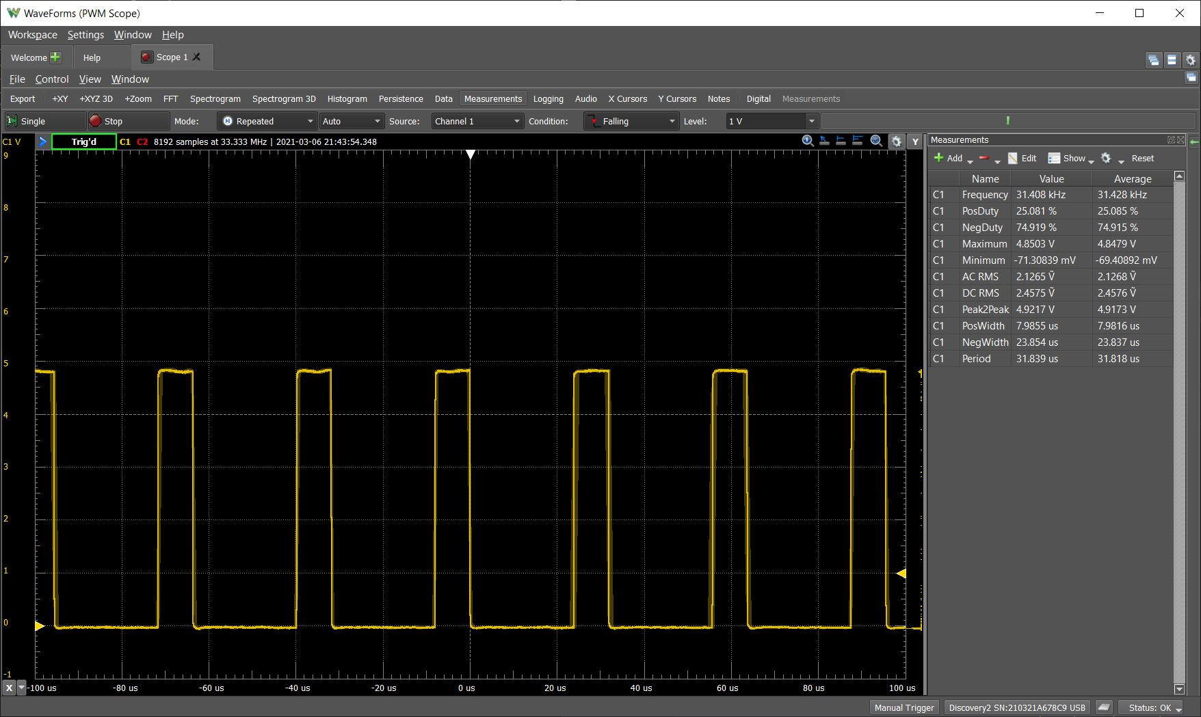Click the Single acquisition button
This screenshot has height=717, width=1201.
pos(45,121)
